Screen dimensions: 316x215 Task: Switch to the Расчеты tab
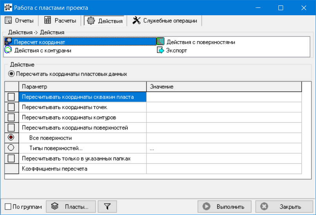(60, 20)
